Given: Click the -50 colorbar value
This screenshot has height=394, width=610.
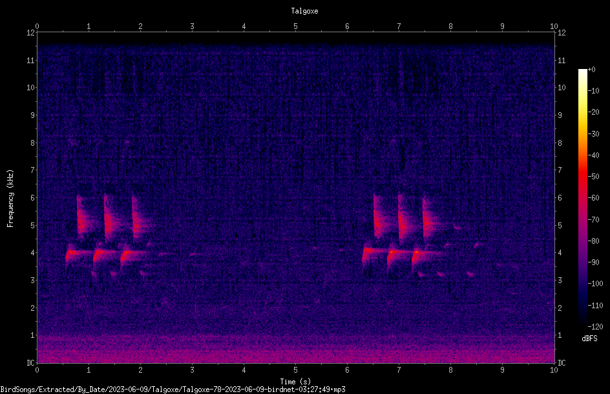Looking at the screenshot, I should point(593,176).
